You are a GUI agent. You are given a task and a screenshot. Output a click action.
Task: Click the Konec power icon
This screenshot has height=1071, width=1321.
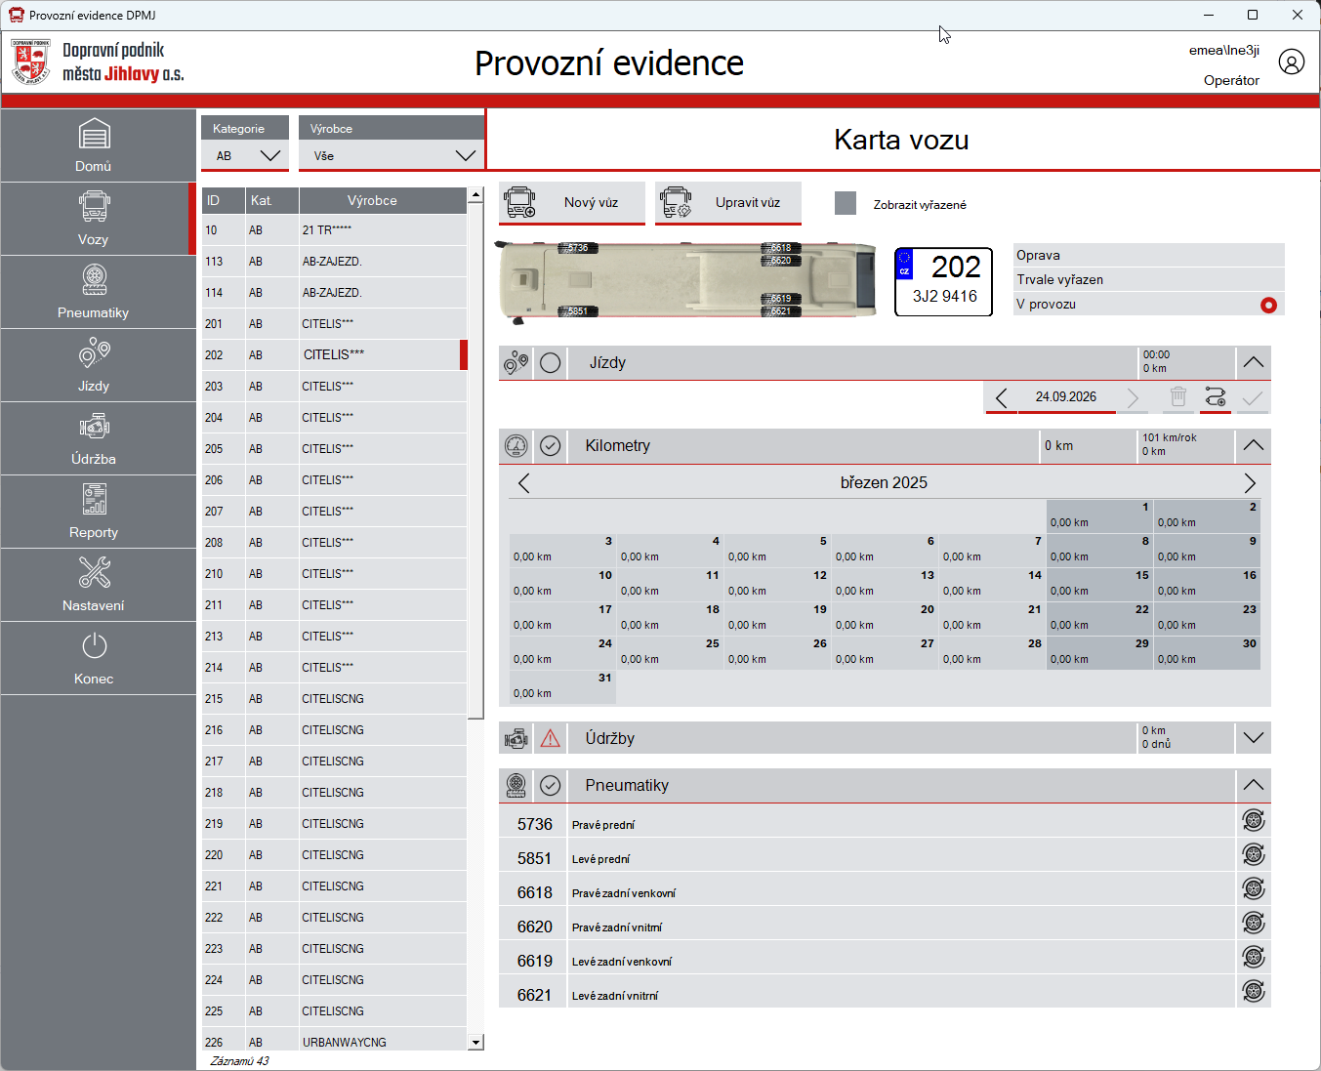(95, 645)
